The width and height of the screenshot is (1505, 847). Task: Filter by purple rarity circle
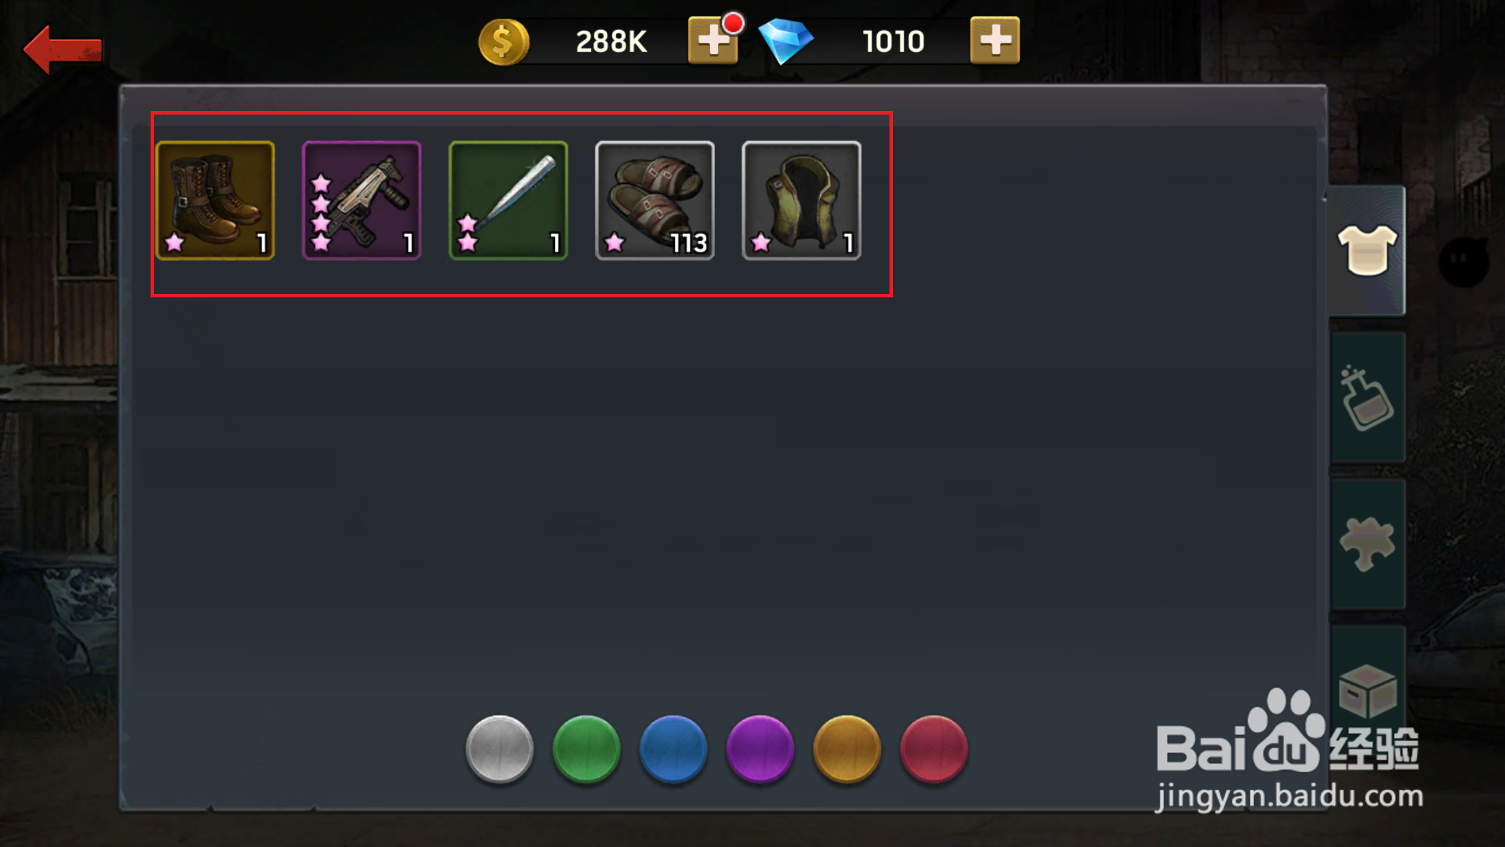click(760, 749)
